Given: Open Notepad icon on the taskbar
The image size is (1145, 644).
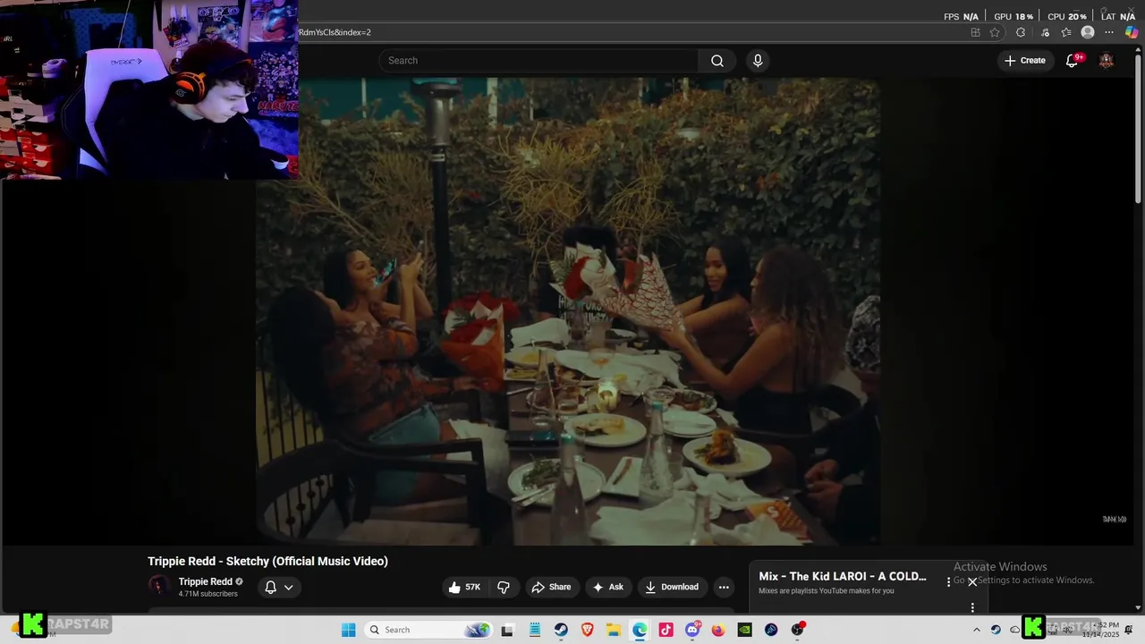Looking at the screenshot, I should [535, 630].
